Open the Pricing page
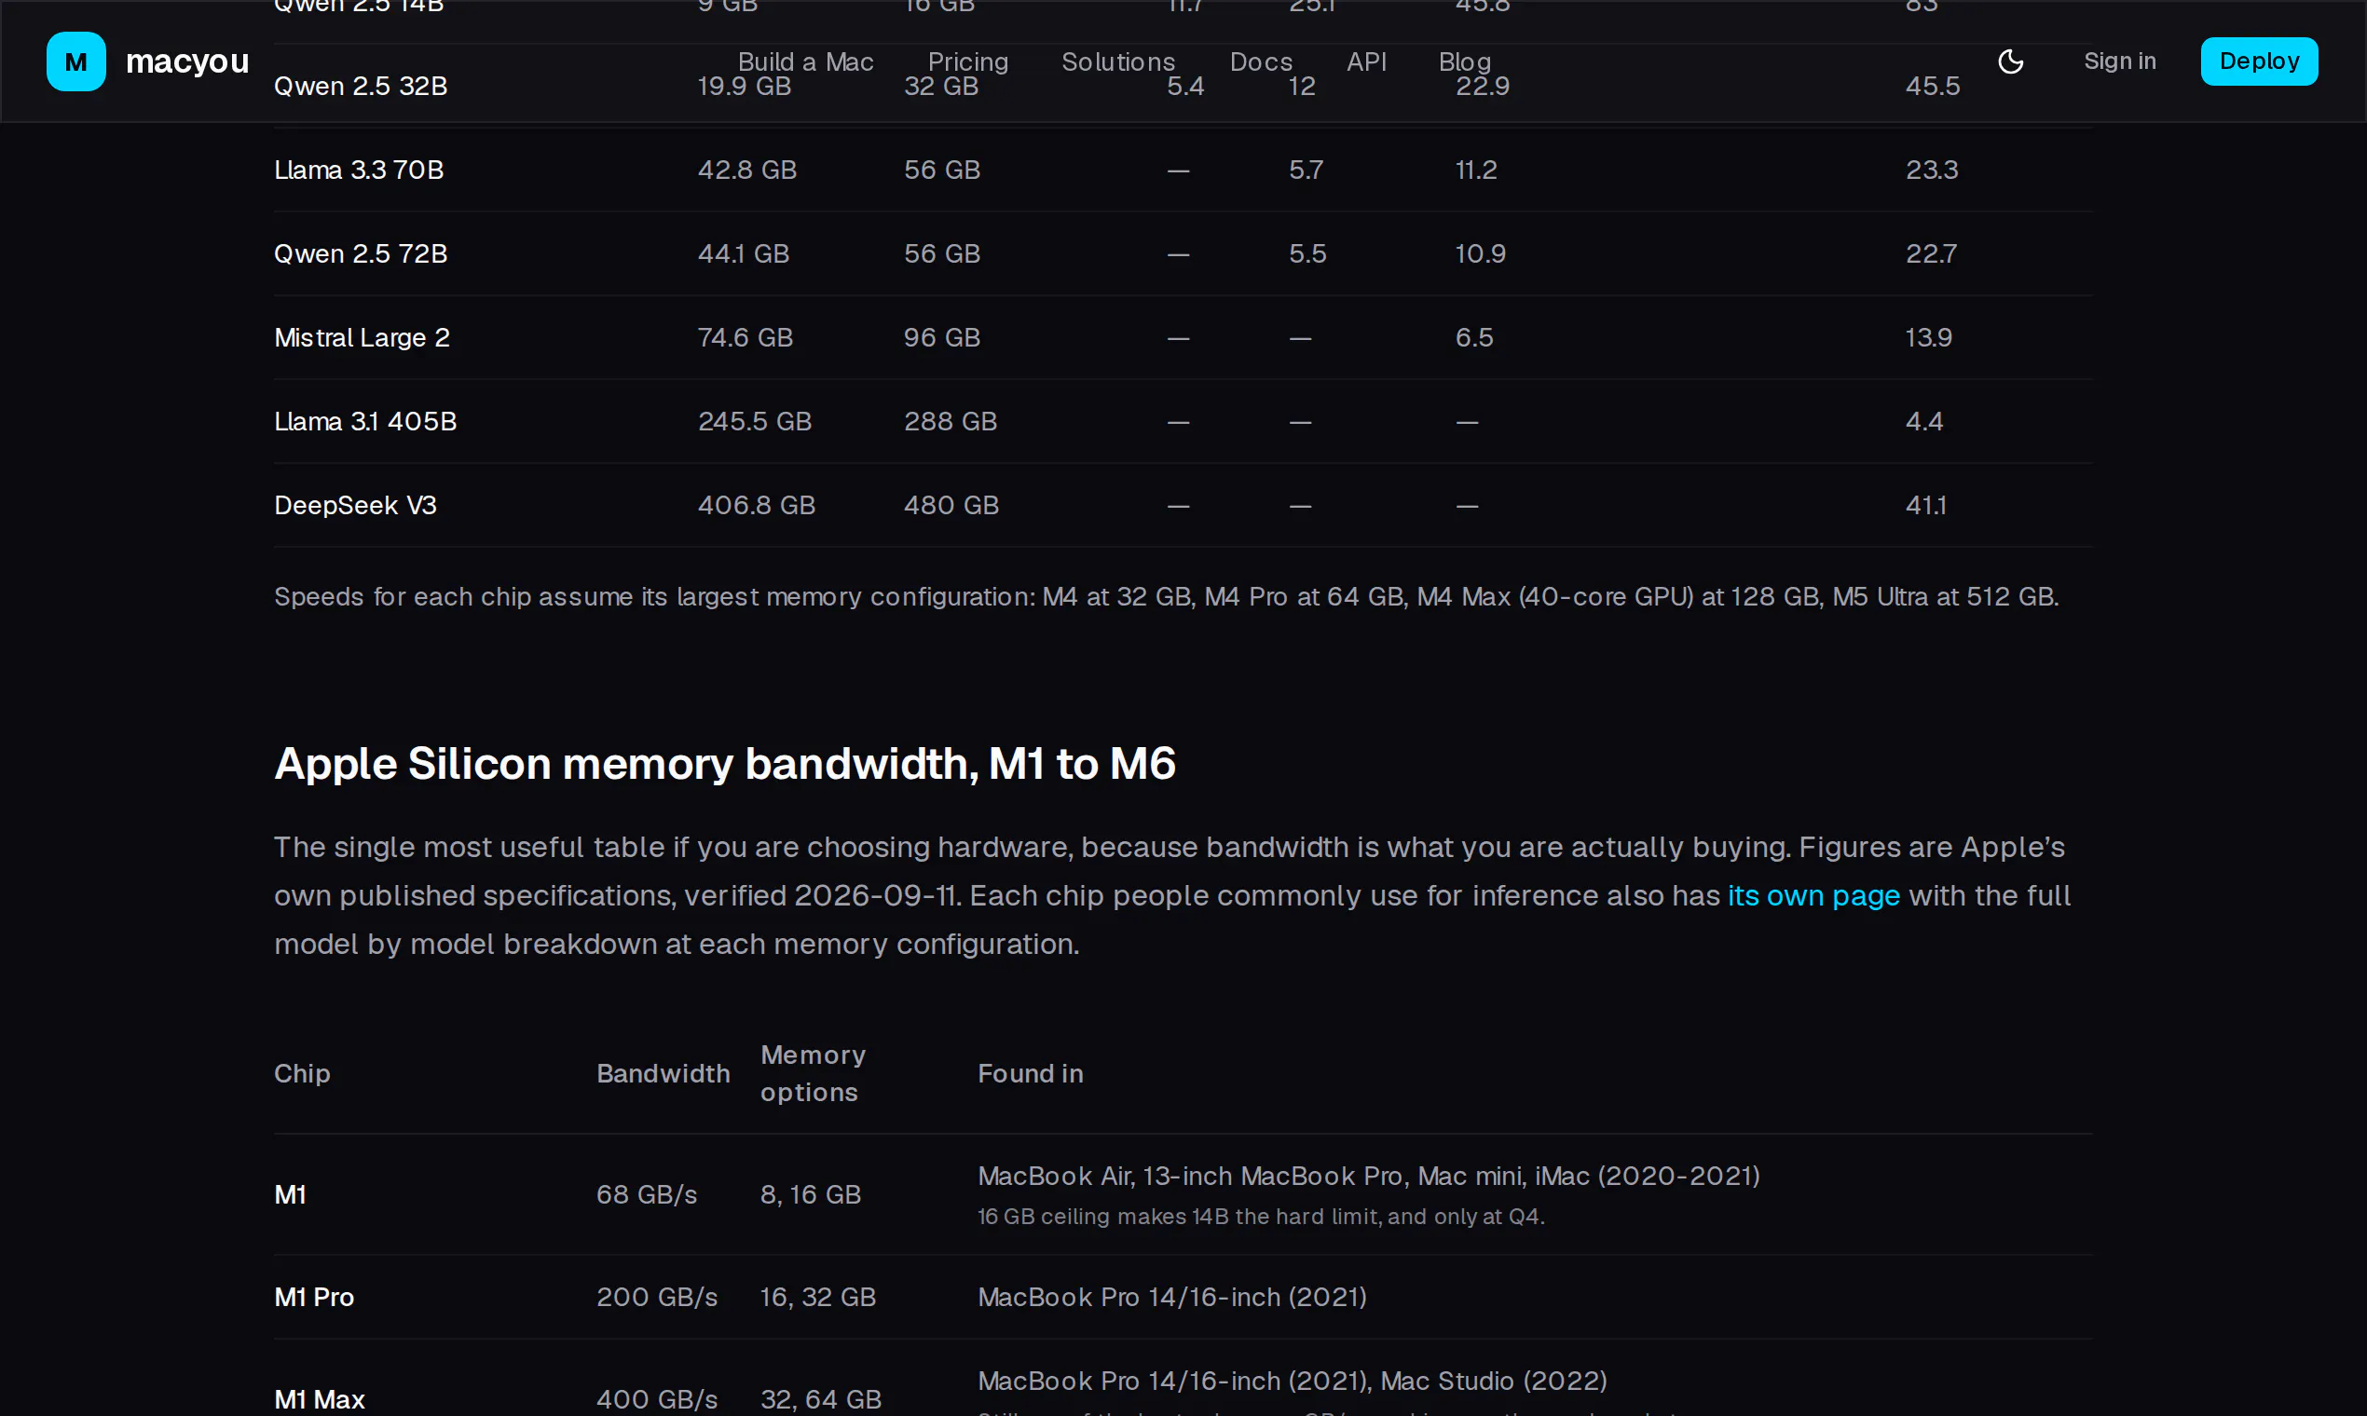The height and width of the screenshot is (1416, 2367). click(x=968, y=62)
